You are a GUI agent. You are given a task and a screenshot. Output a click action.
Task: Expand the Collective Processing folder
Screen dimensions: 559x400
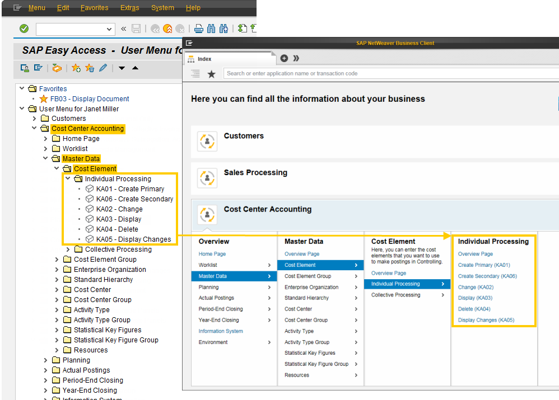point(68,250)
